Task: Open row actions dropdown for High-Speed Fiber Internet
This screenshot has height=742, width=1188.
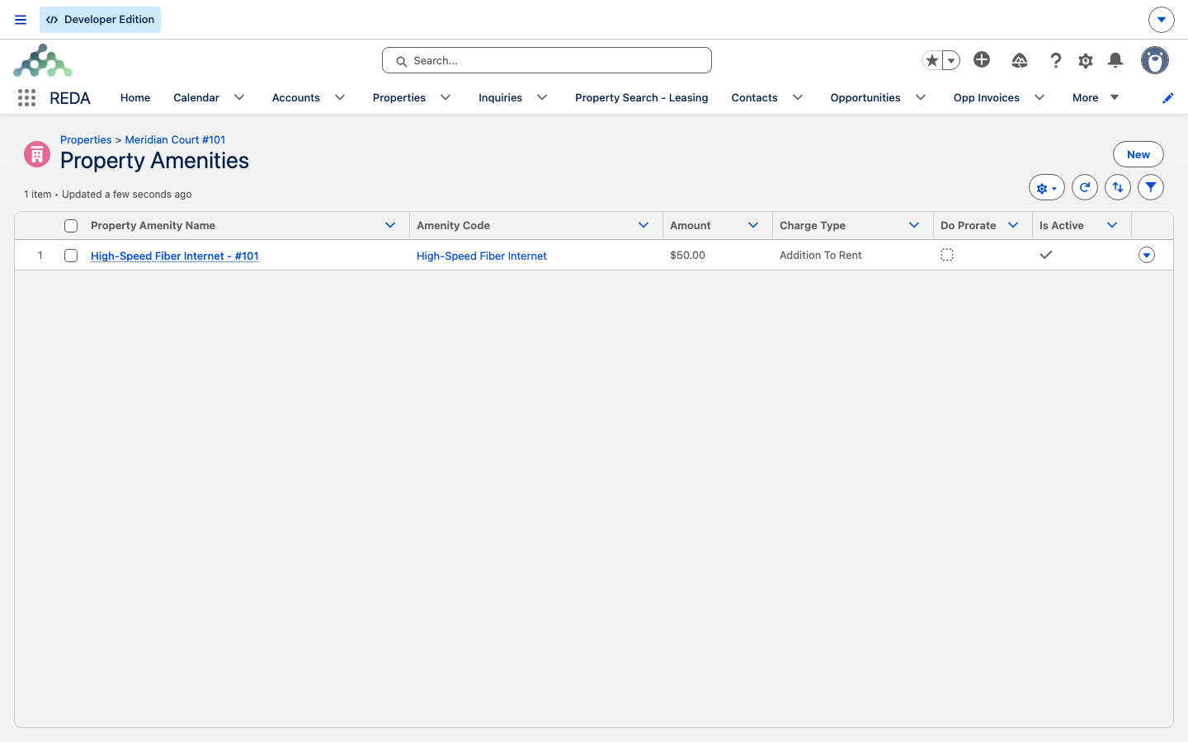Action: (1147, 255)
